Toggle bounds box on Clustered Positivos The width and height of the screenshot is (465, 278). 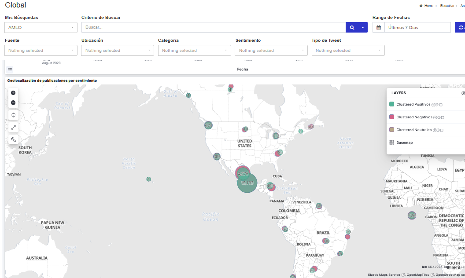[441, 105]
